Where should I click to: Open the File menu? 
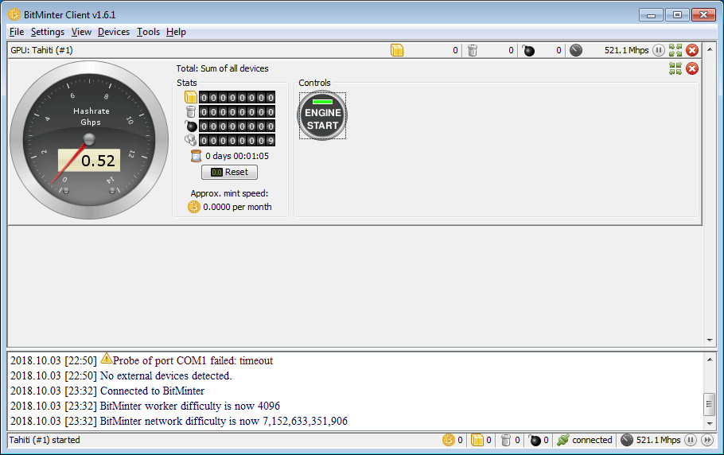[x=17, y=32]
